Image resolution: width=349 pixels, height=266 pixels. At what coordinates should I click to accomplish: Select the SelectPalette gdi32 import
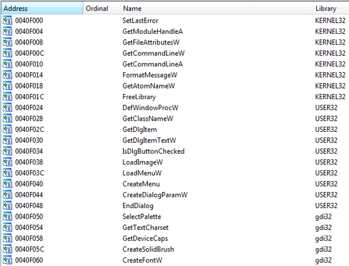(142, 216)
